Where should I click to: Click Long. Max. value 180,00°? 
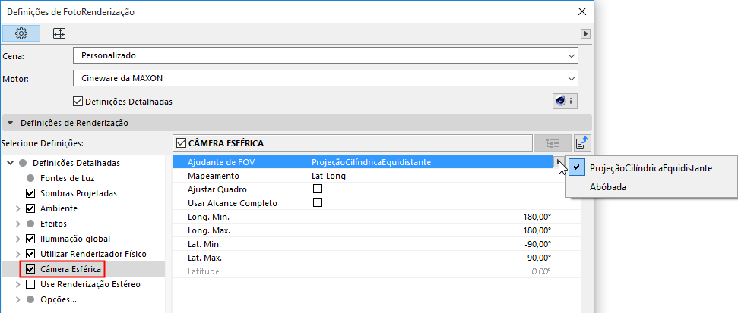(537, 231)
